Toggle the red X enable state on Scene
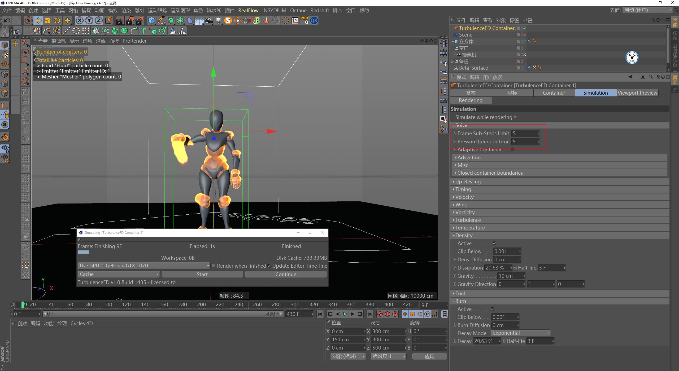Viewport: 679px width, 371px height. pyautogui.click(x=525, y=35)
